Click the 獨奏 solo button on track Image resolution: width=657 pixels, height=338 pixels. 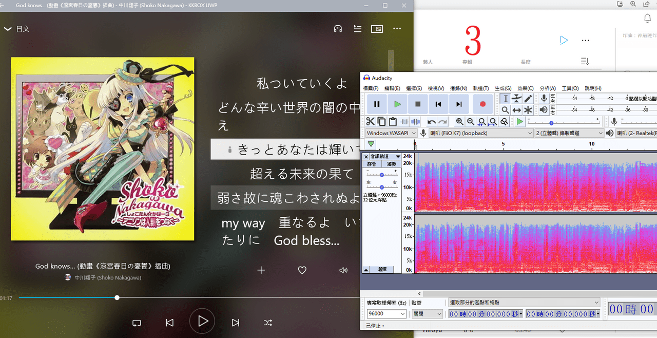(x=391, y=164)
